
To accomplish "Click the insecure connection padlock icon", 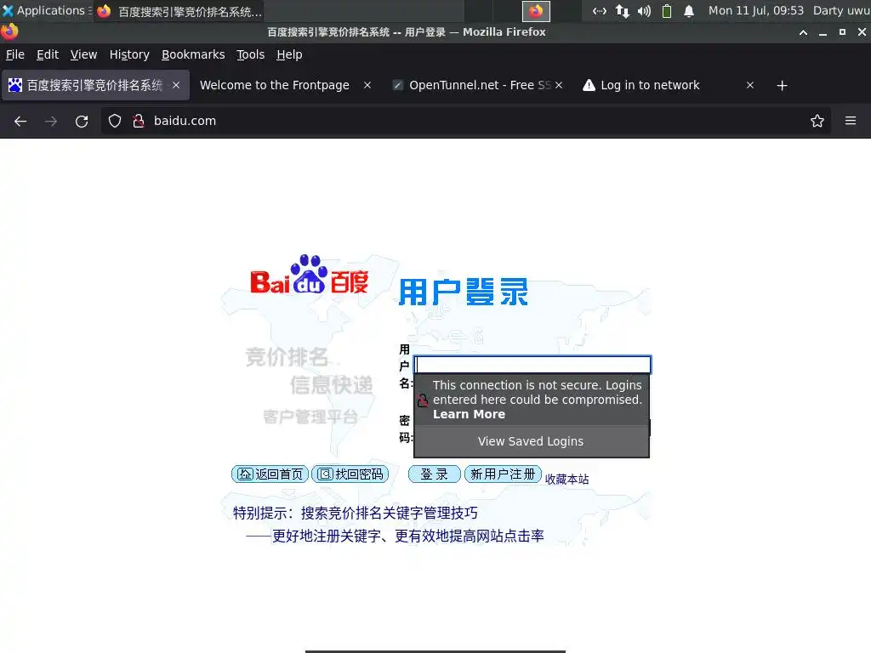I will click(x=139, y=121).
